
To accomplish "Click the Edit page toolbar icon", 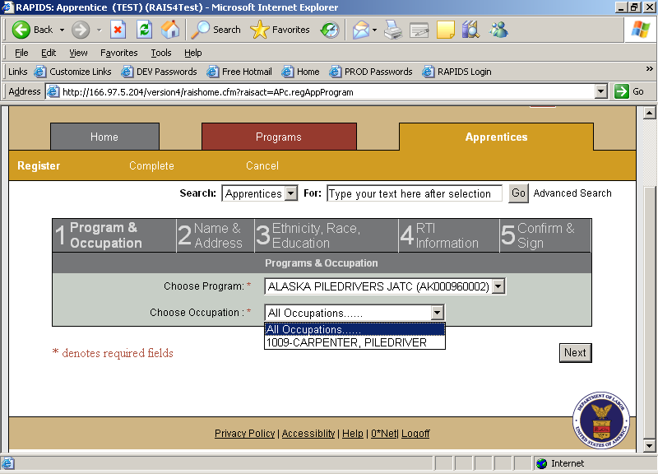I will [x=419, y=30].
